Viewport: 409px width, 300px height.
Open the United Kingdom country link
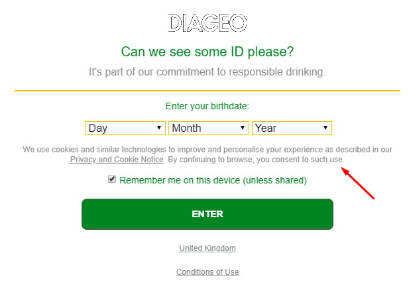(x=207, y=248)
